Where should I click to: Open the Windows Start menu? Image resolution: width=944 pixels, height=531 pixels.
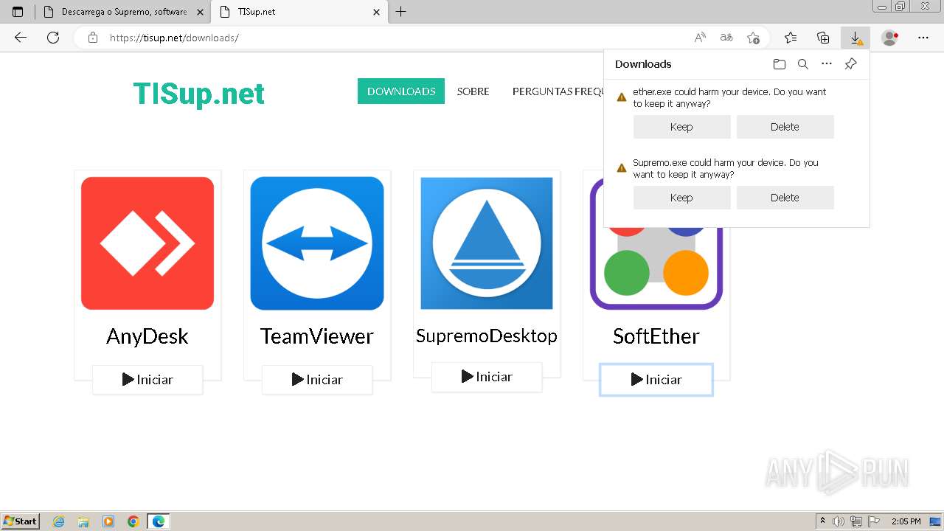(x=21, y=521)
